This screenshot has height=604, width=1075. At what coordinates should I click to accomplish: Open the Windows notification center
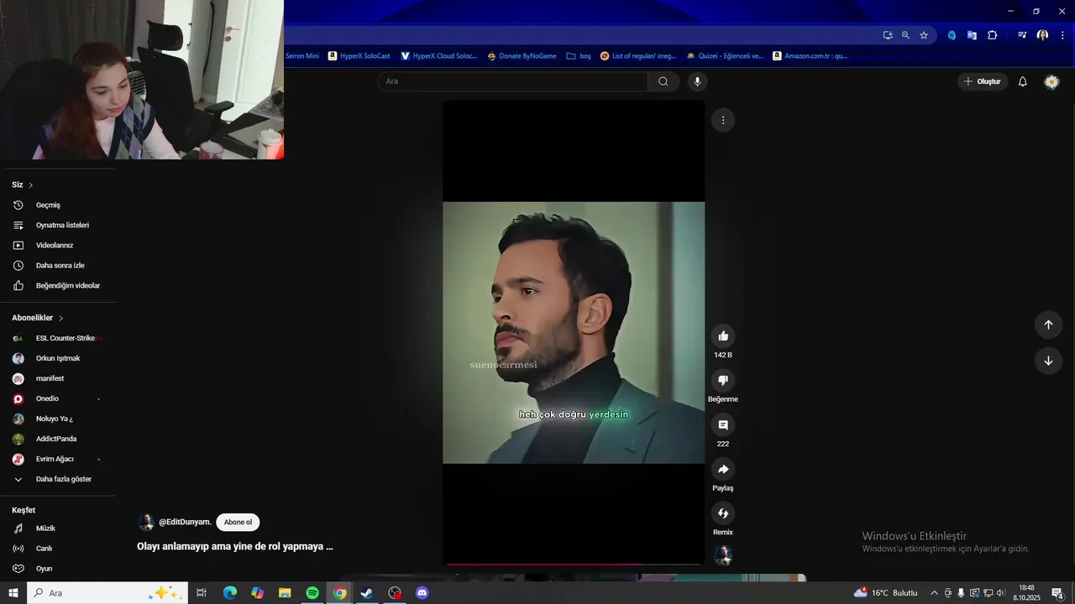(1057, 593)
